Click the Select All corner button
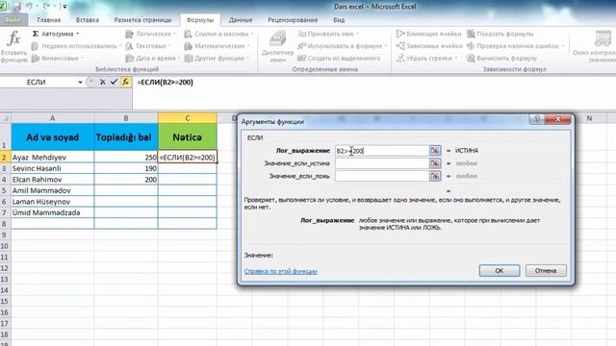Image resolution: width=616 pixels, height=346 pixels. pyautogui.click(x=5, y=118)
